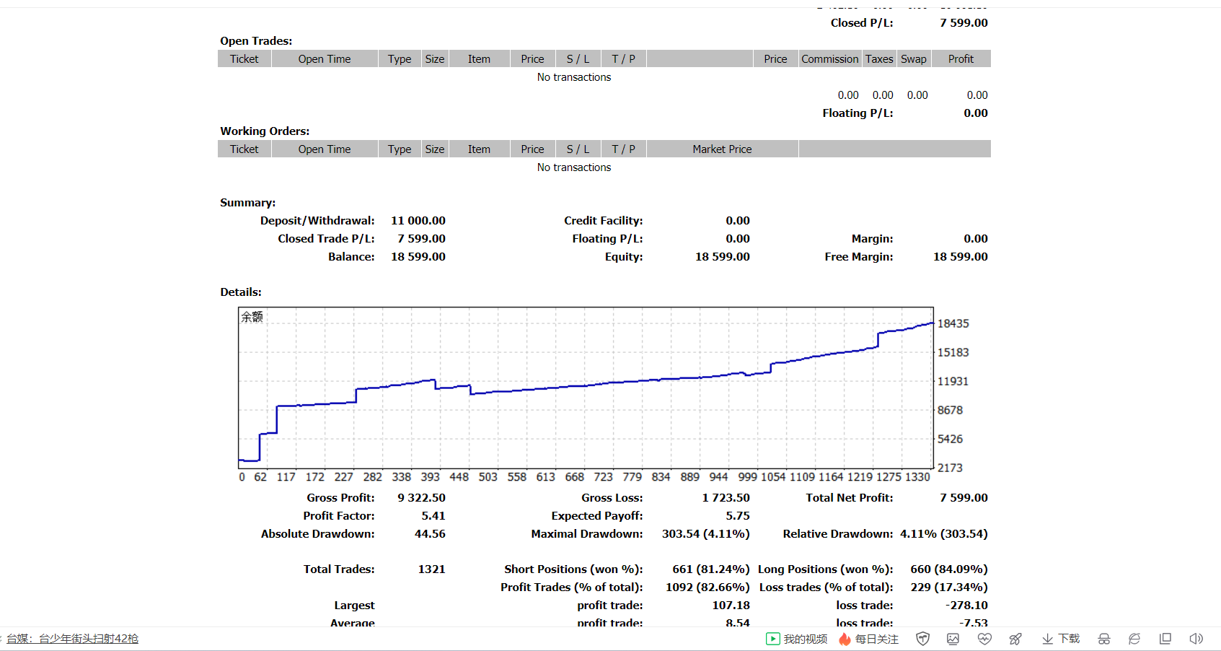Click Deposit/Withdrawal value 11 000.00
This screenshot has width=1221, height=651.
[x=418, y=221]
